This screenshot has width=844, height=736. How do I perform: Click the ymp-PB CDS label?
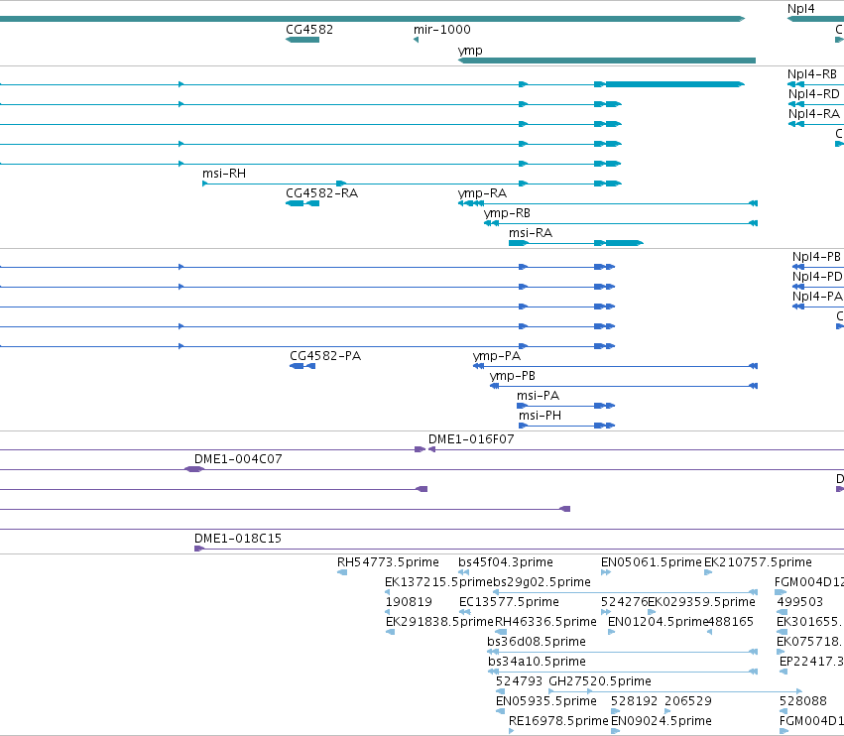tap(513, 376)
